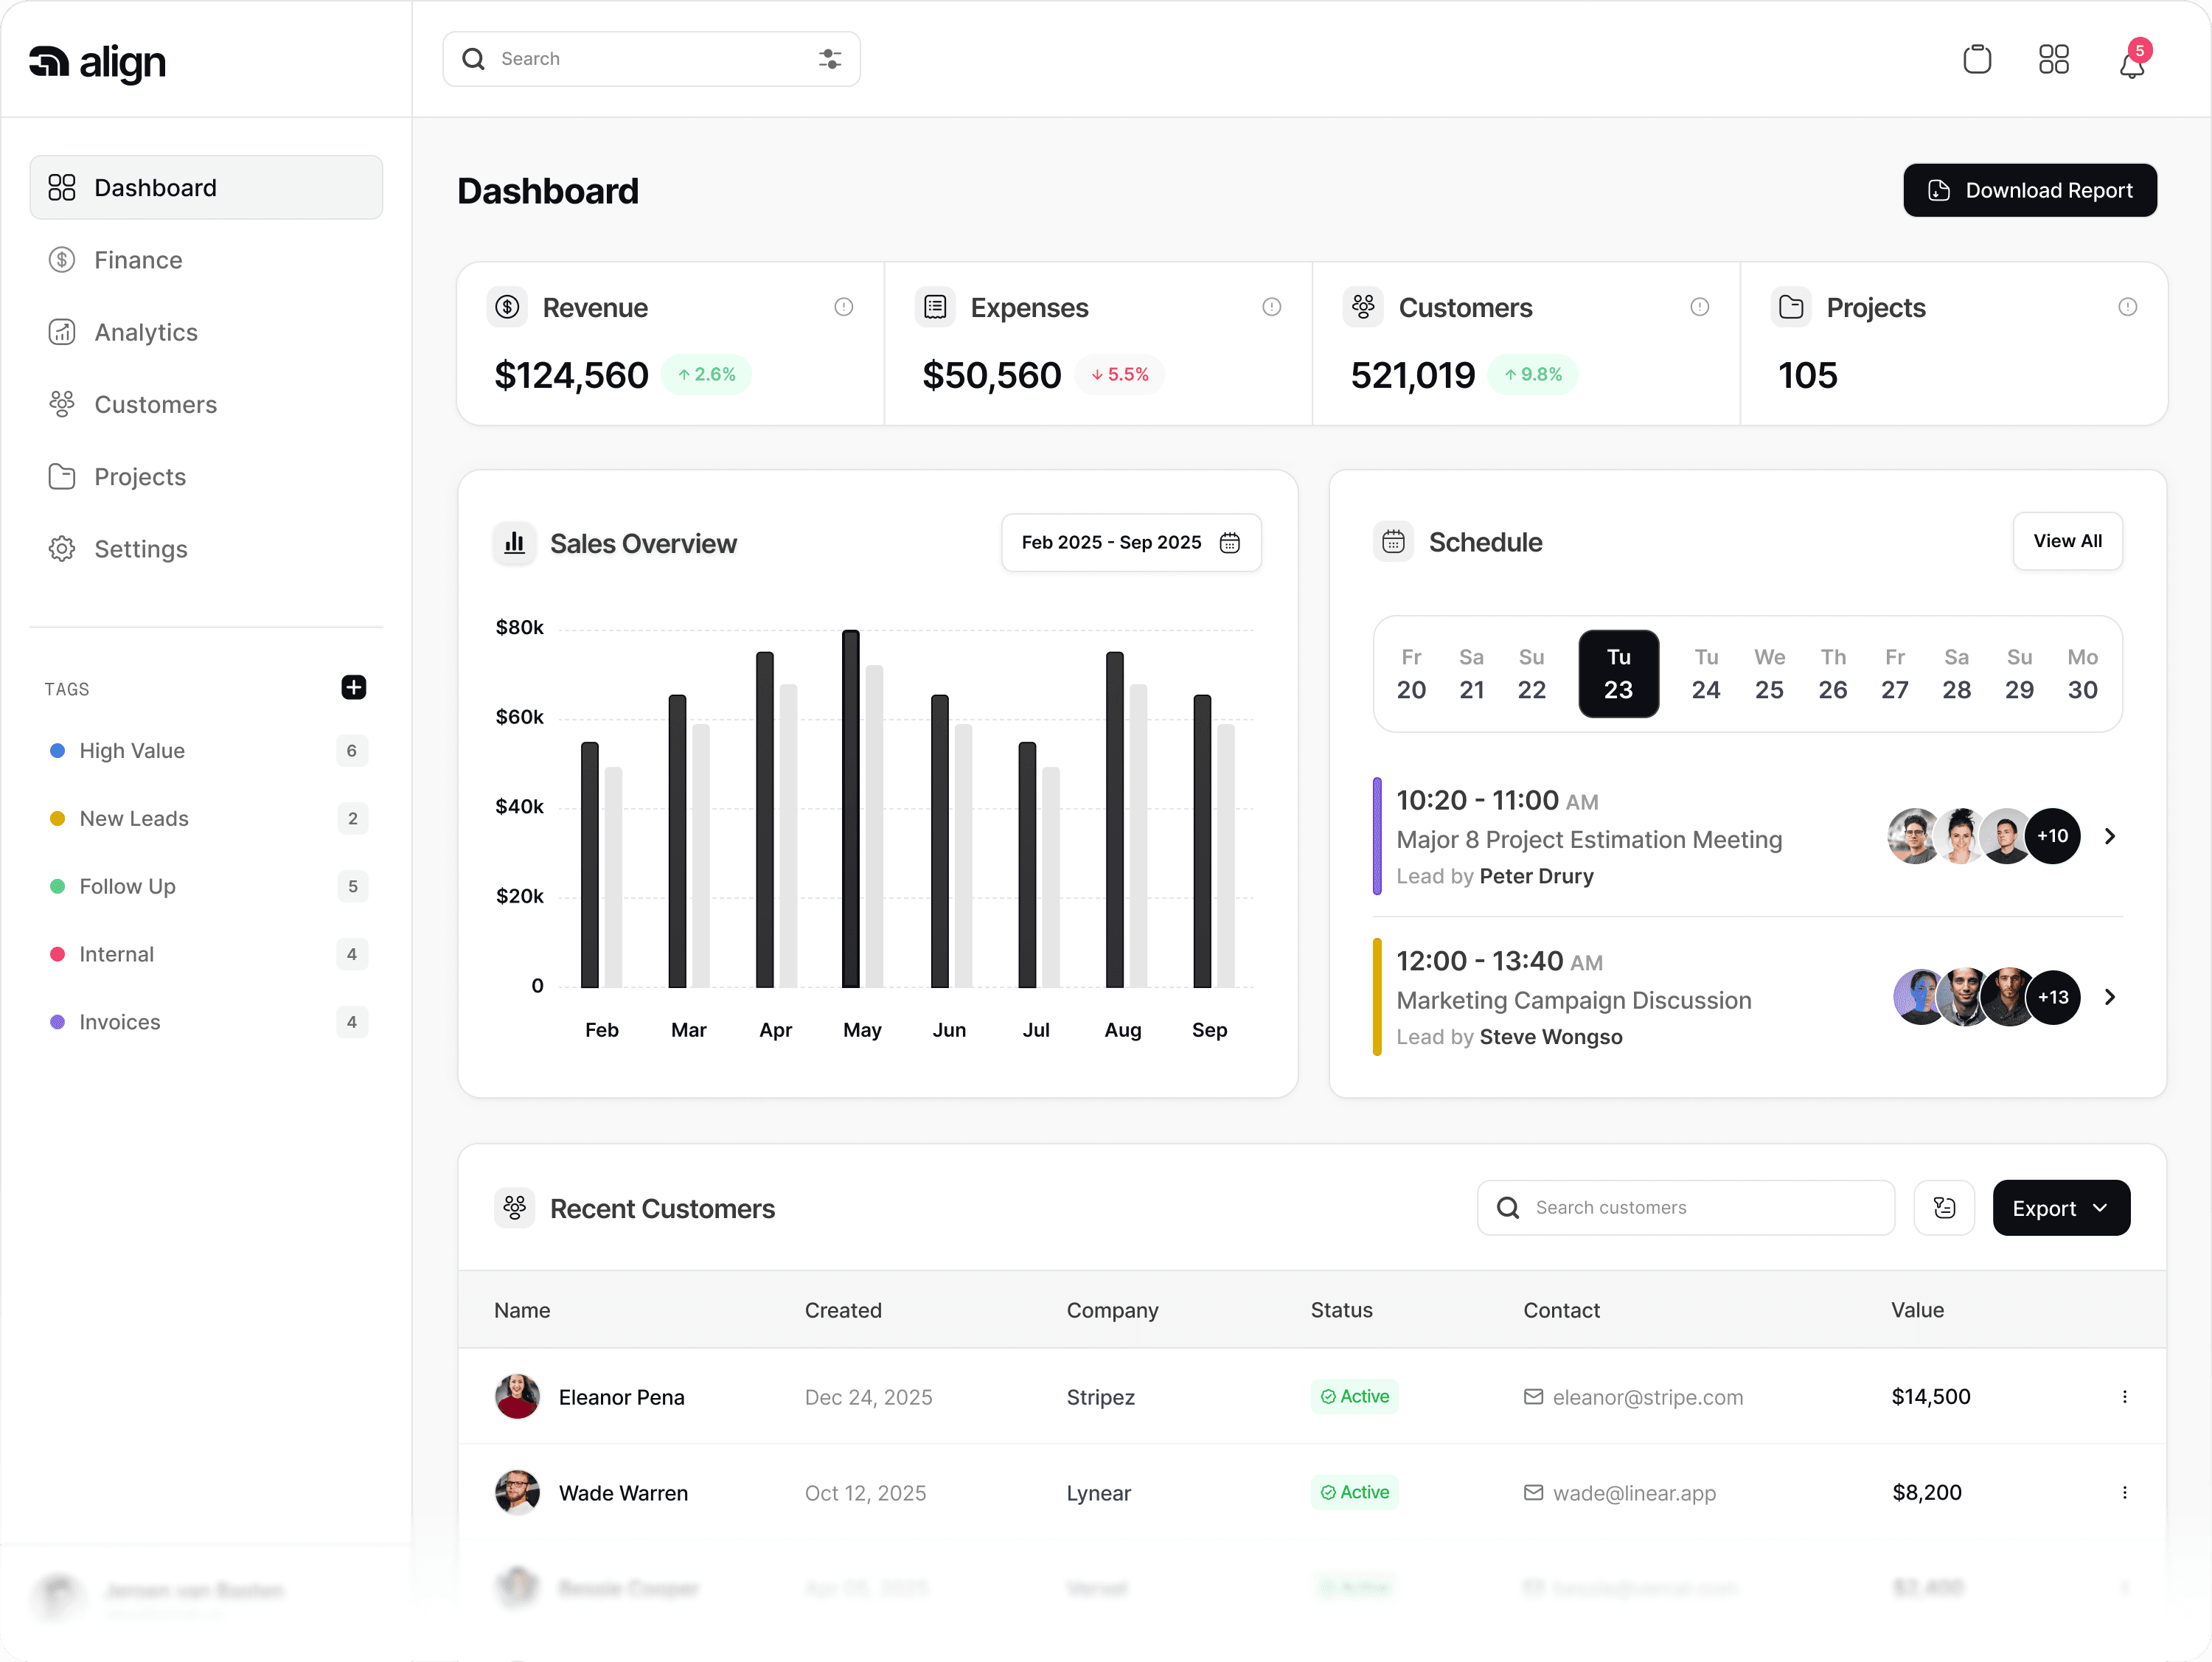
Task: Click dark Aug bar in chart
Action: [x=1114, y=820]
